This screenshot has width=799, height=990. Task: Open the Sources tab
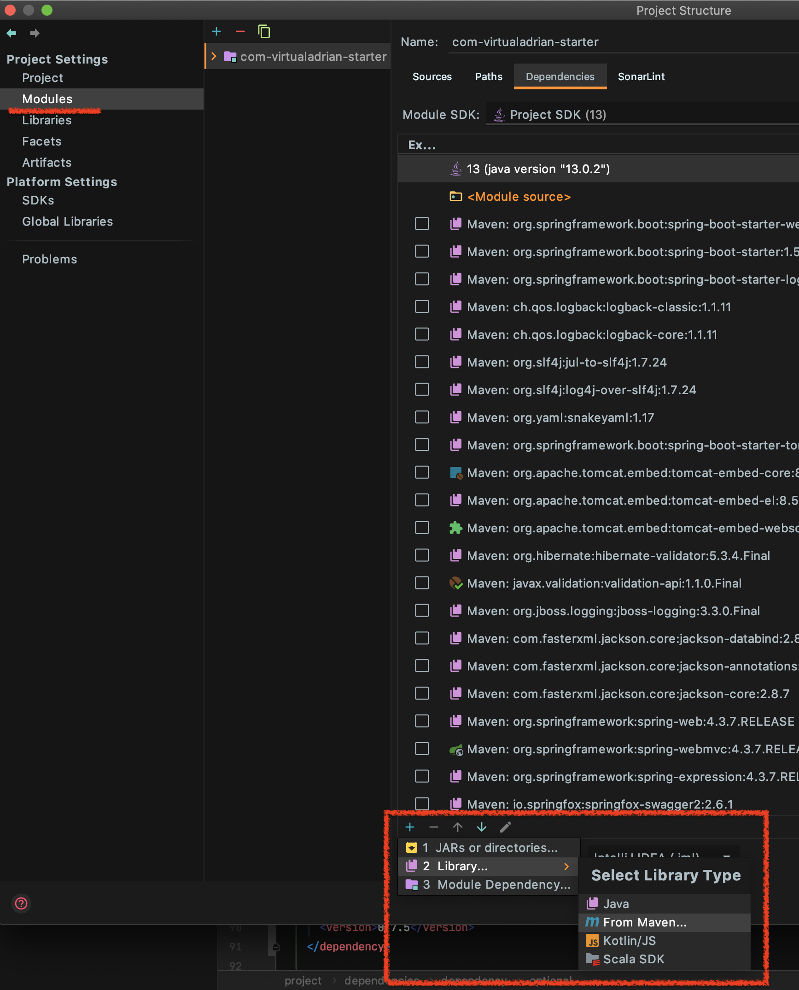[x=432, y=76]
